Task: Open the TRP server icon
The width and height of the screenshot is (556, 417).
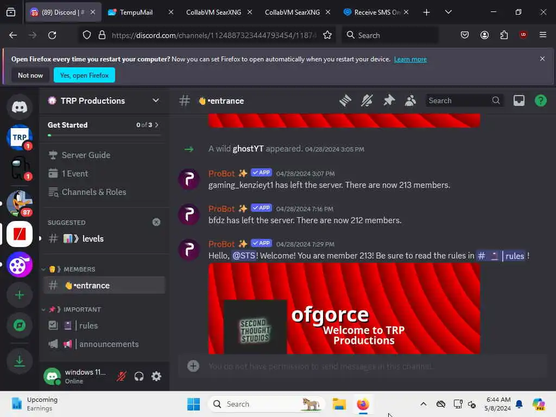Action: (x=20, y=137)
